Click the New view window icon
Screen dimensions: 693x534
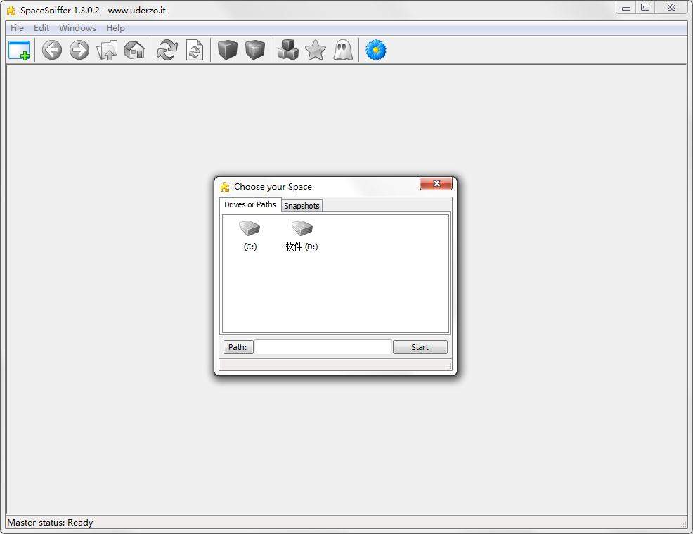(19, 51)
